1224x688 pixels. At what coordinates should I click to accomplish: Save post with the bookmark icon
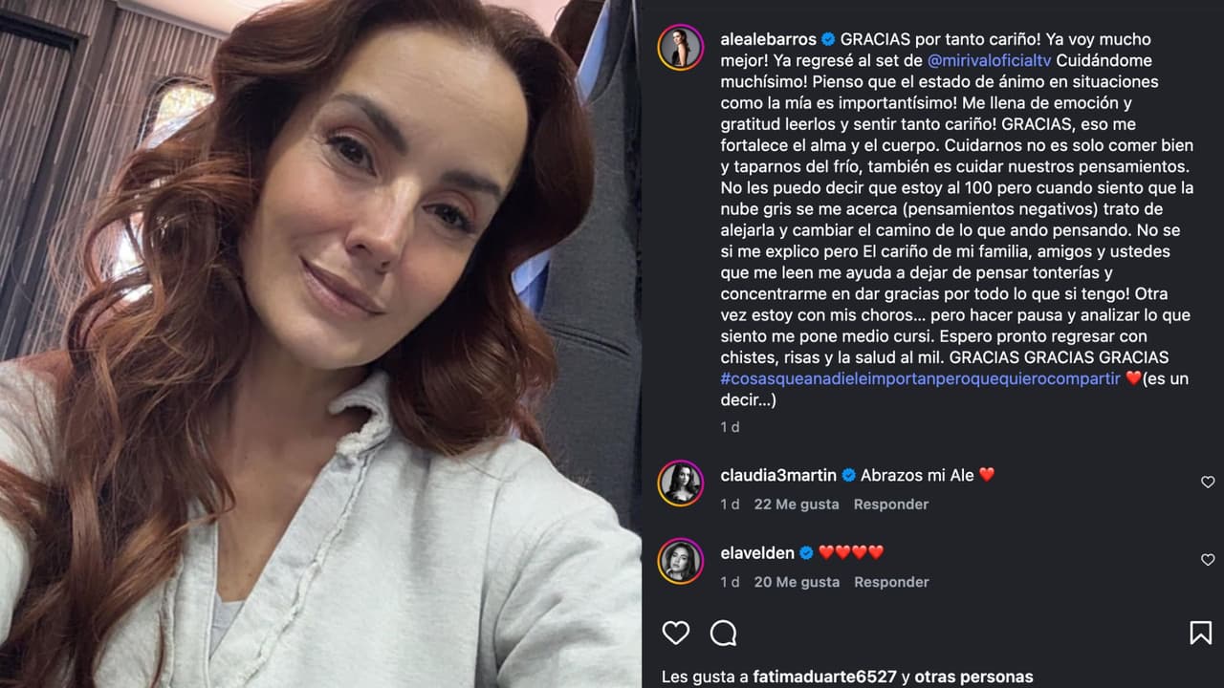[1200, 633]
